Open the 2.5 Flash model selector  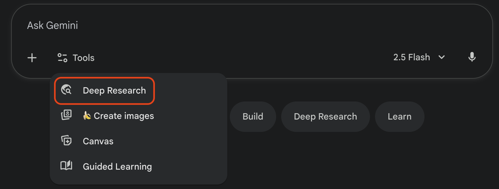click(x=412, y=57)
